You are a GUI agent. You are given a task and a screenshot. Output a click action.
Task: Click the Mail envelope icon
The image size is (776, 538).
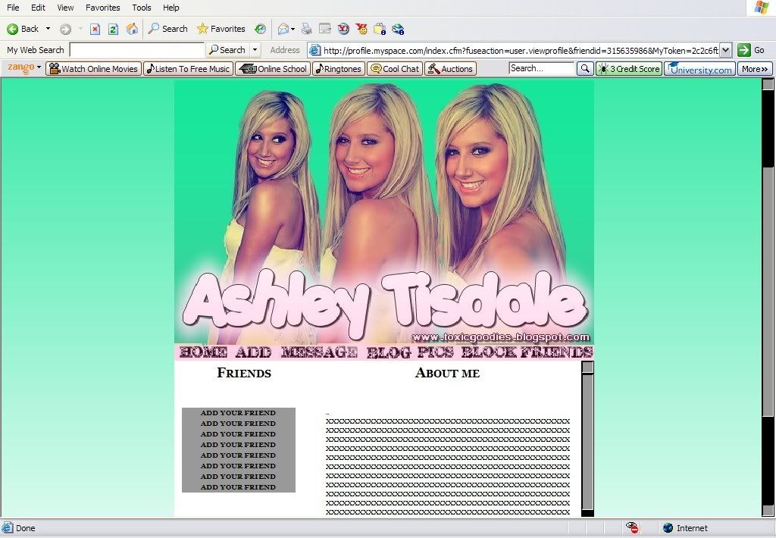point(283,30)
